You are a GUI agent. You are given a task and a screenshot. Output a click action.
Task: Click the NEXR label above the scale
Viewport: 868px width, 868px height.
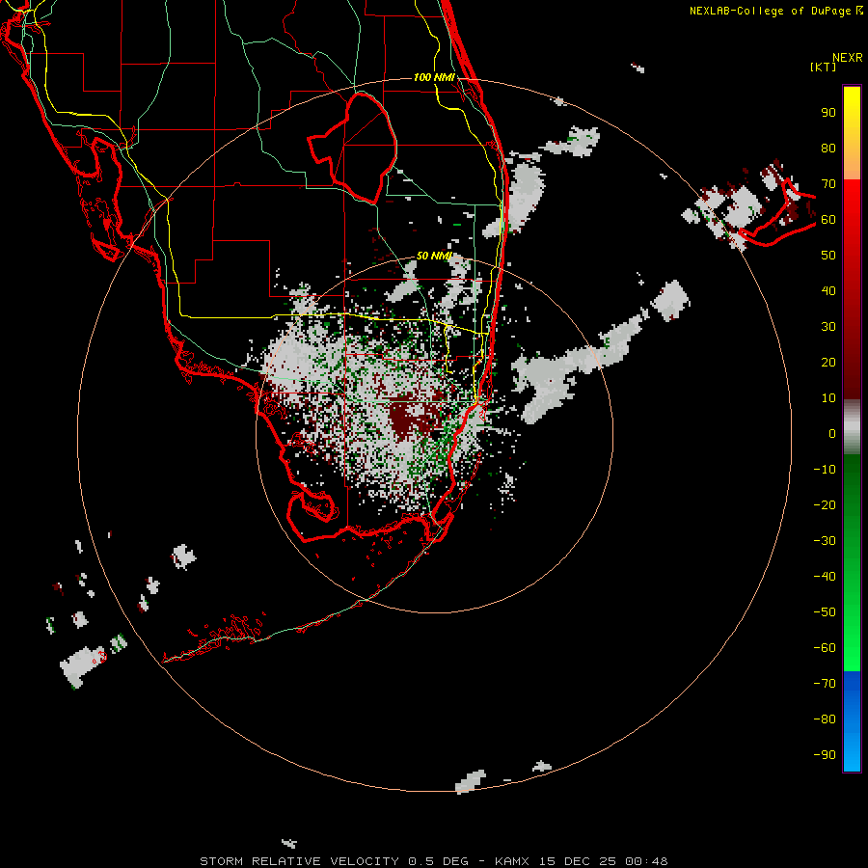click(848, 58)
